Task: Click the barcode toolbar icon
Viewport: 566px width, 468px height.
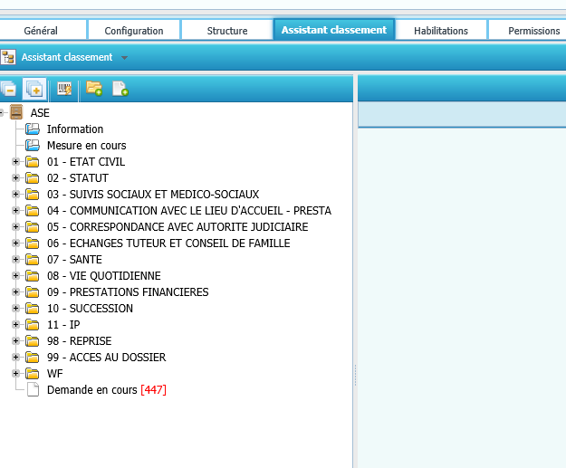Action: tap(64, 89)
